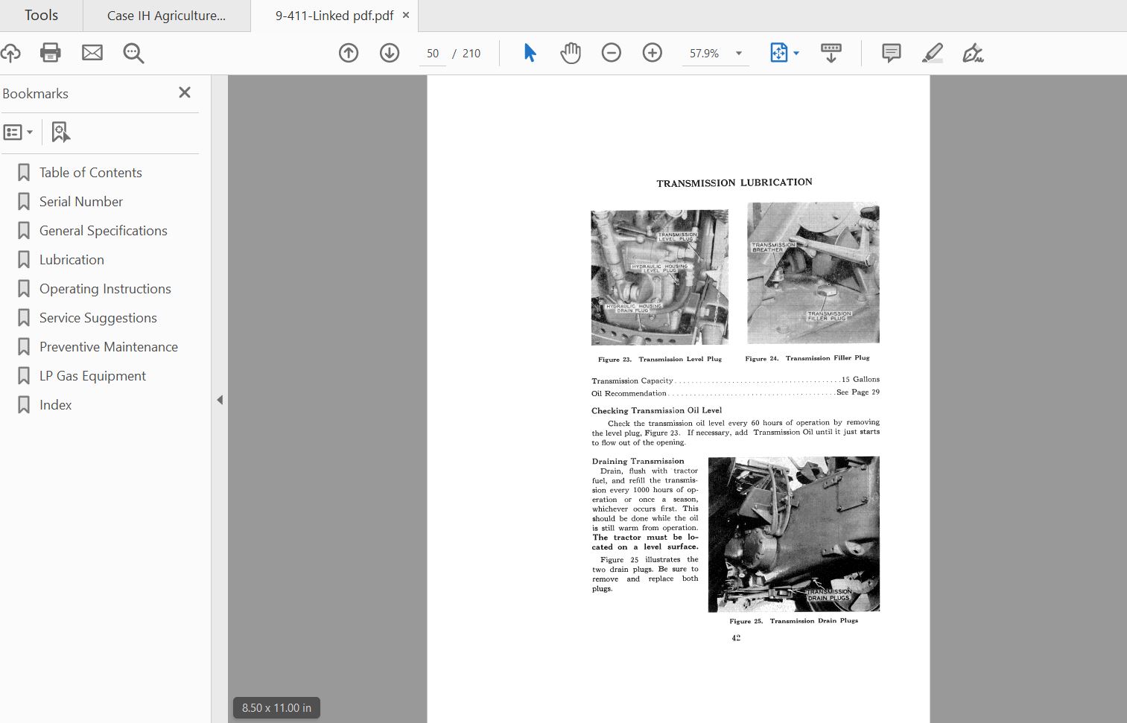The image size is (1127, 723).
Task: Click the Lubrication bookmark ribbon icon
Action: tap(24, 260)
